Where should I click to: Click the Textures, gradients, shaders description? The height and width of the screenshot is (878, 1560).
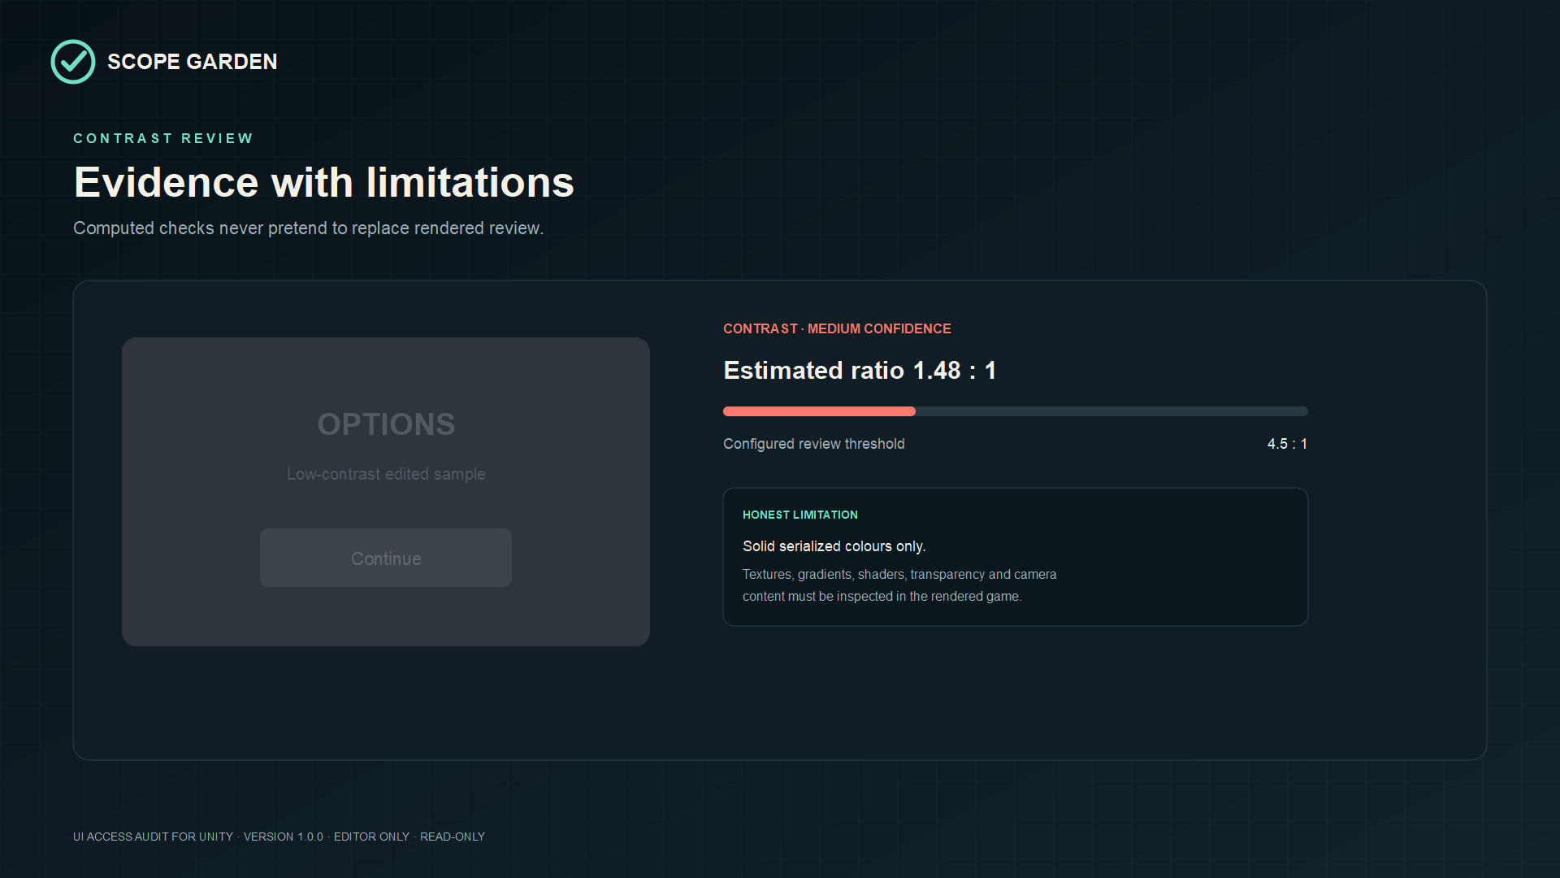(x=899, y=585)
